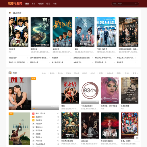The image size is (147, 147).
Task: Open 百鬼夜行抄 row chevron
Action: tap(28, 58)
